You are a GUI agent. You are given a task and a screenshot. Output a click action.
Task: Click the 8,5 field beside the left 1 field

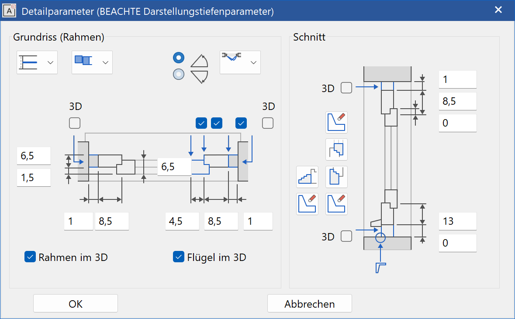(x=112, y=221)
